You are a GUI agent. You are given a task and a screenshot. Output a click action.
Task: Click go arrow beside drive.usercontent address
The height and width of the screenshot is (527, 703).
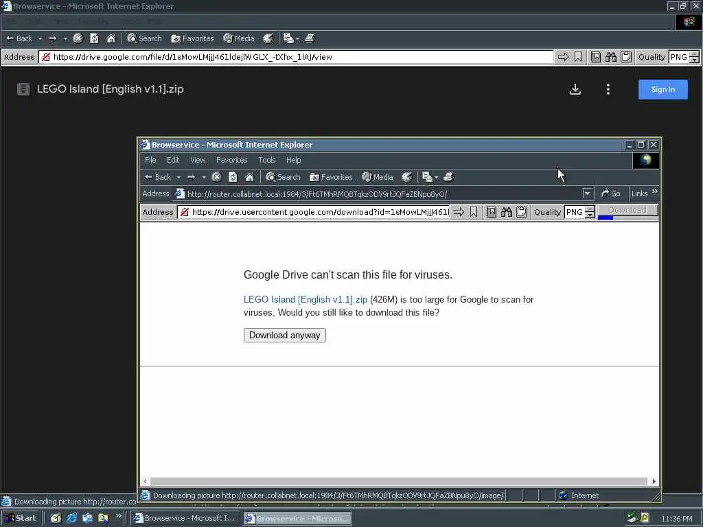click(x=459, y=212)
